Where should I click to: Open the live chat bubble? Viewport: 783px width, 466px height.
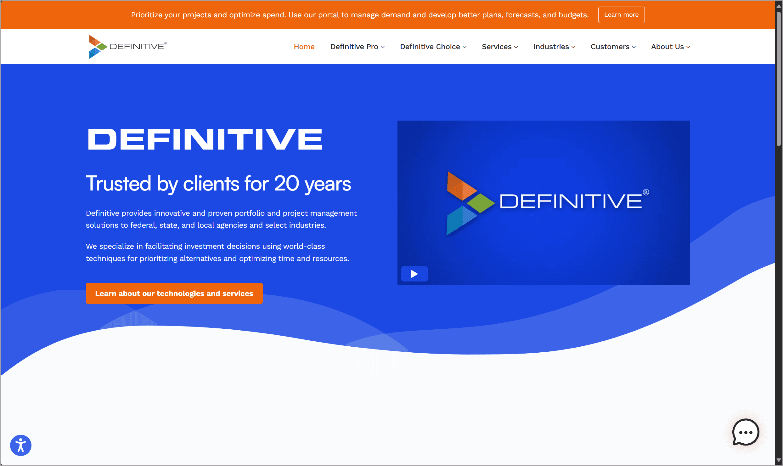[x=746, y=432]
